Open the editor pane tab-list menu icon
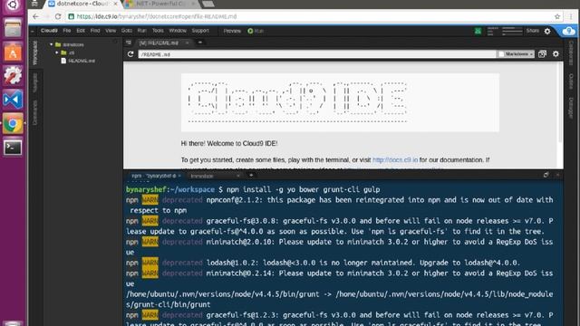The image size is (580, 326). tap(129, 43)
